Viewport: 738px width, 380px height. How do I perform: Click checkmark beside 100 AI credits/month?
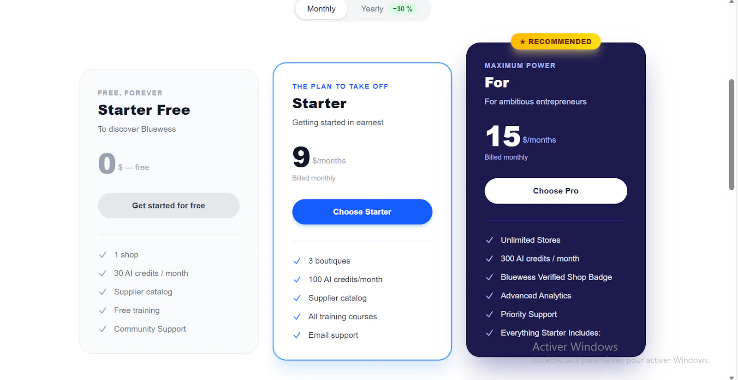[x=297, y=280]
